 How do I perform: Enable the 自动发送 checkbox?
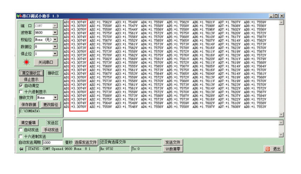click(21, 130)
